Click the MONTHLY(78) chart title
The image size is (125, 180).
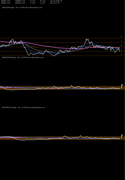(23, 107)
